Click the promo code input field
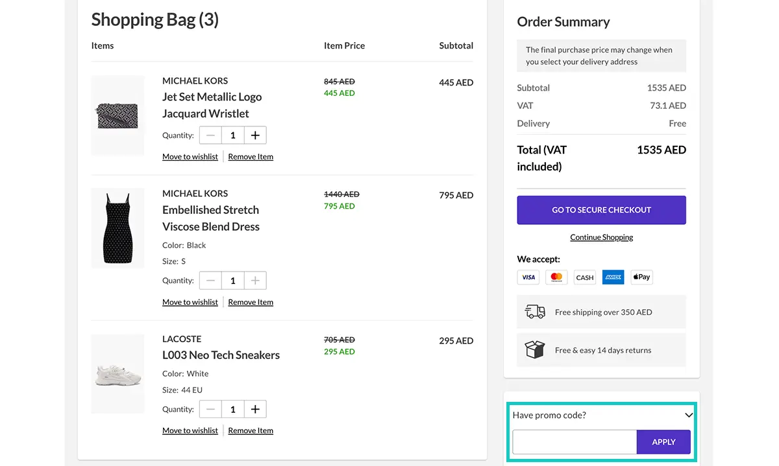Viewport: 779px width, 466px height. tap(575, 442)
